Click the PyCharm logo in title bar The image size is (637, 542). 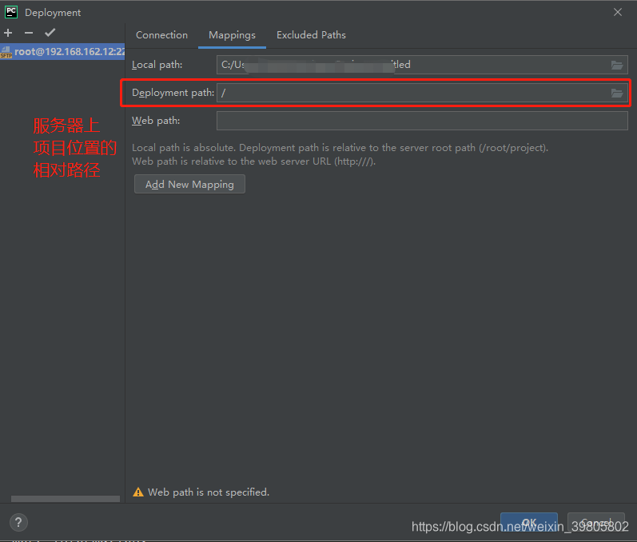(x=11, y=12)
